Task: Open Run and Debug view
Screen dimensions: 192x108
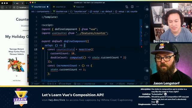Action: [x=146, y=34]
